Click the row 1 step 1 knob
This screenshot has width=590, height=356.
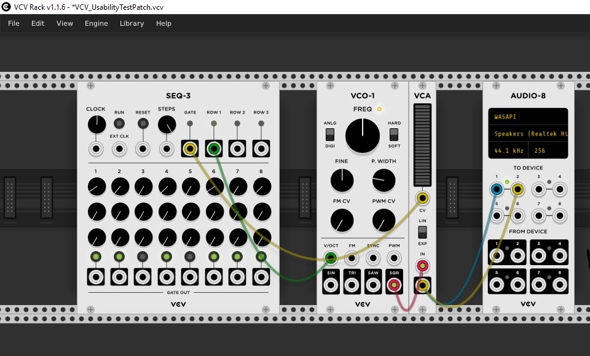[96, 187]
